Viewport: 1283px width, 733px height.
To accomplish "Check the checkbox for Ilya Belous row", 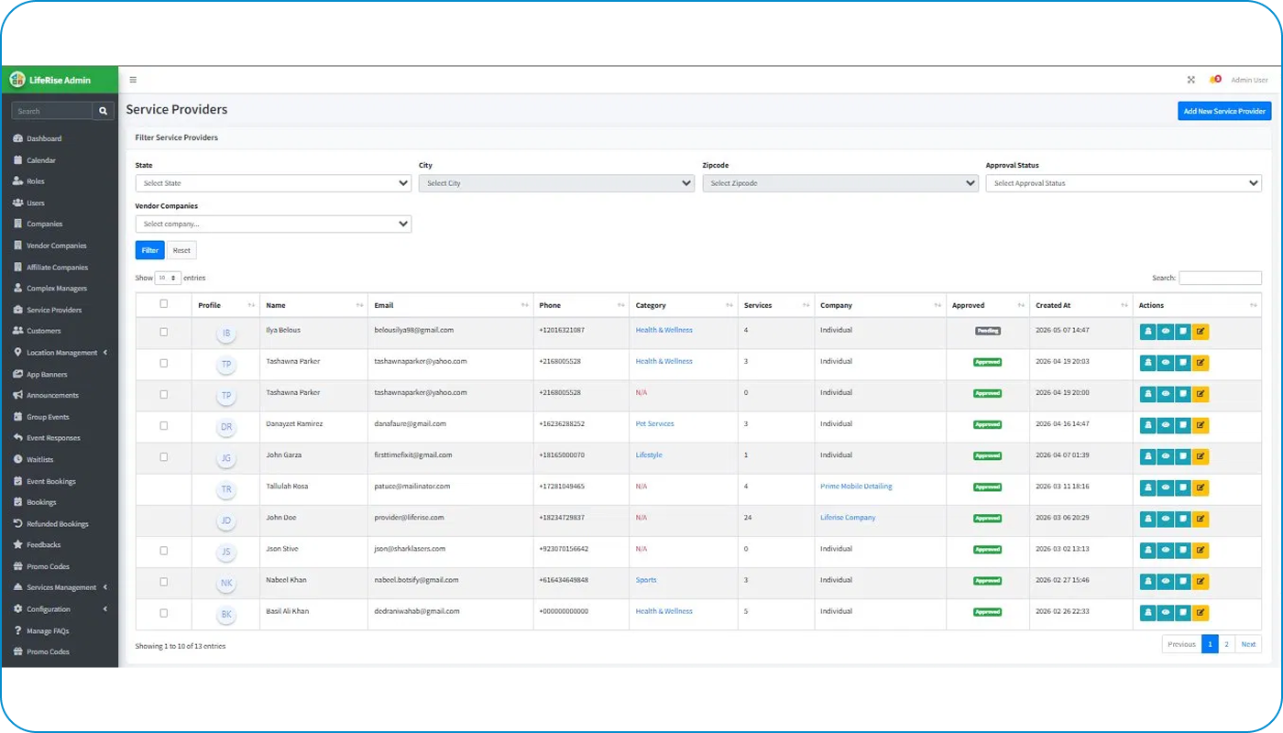I will (164, 332).
